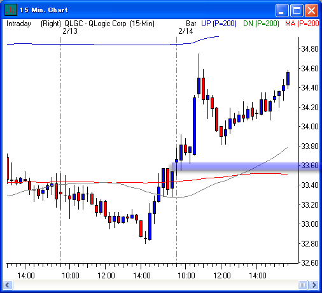
Task: Close the 15 Min. Chart window
Action: pyautogui.click(x=311, y=10)
